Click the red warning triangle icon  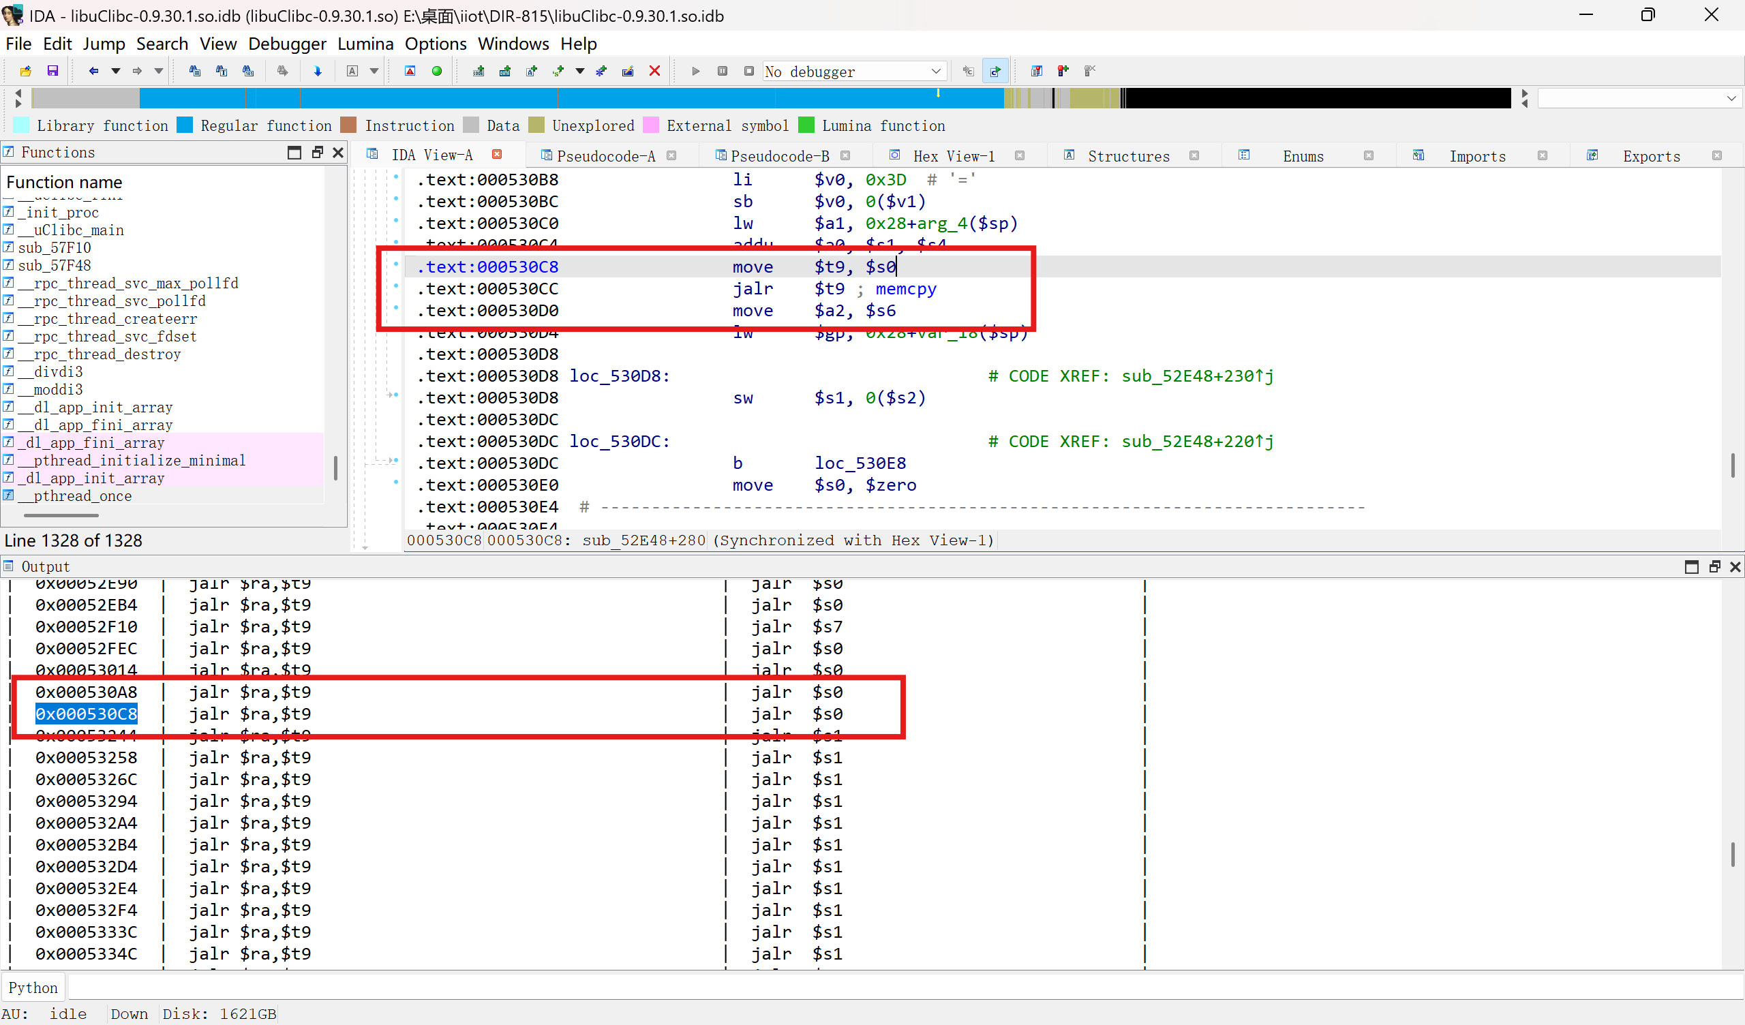410,71
